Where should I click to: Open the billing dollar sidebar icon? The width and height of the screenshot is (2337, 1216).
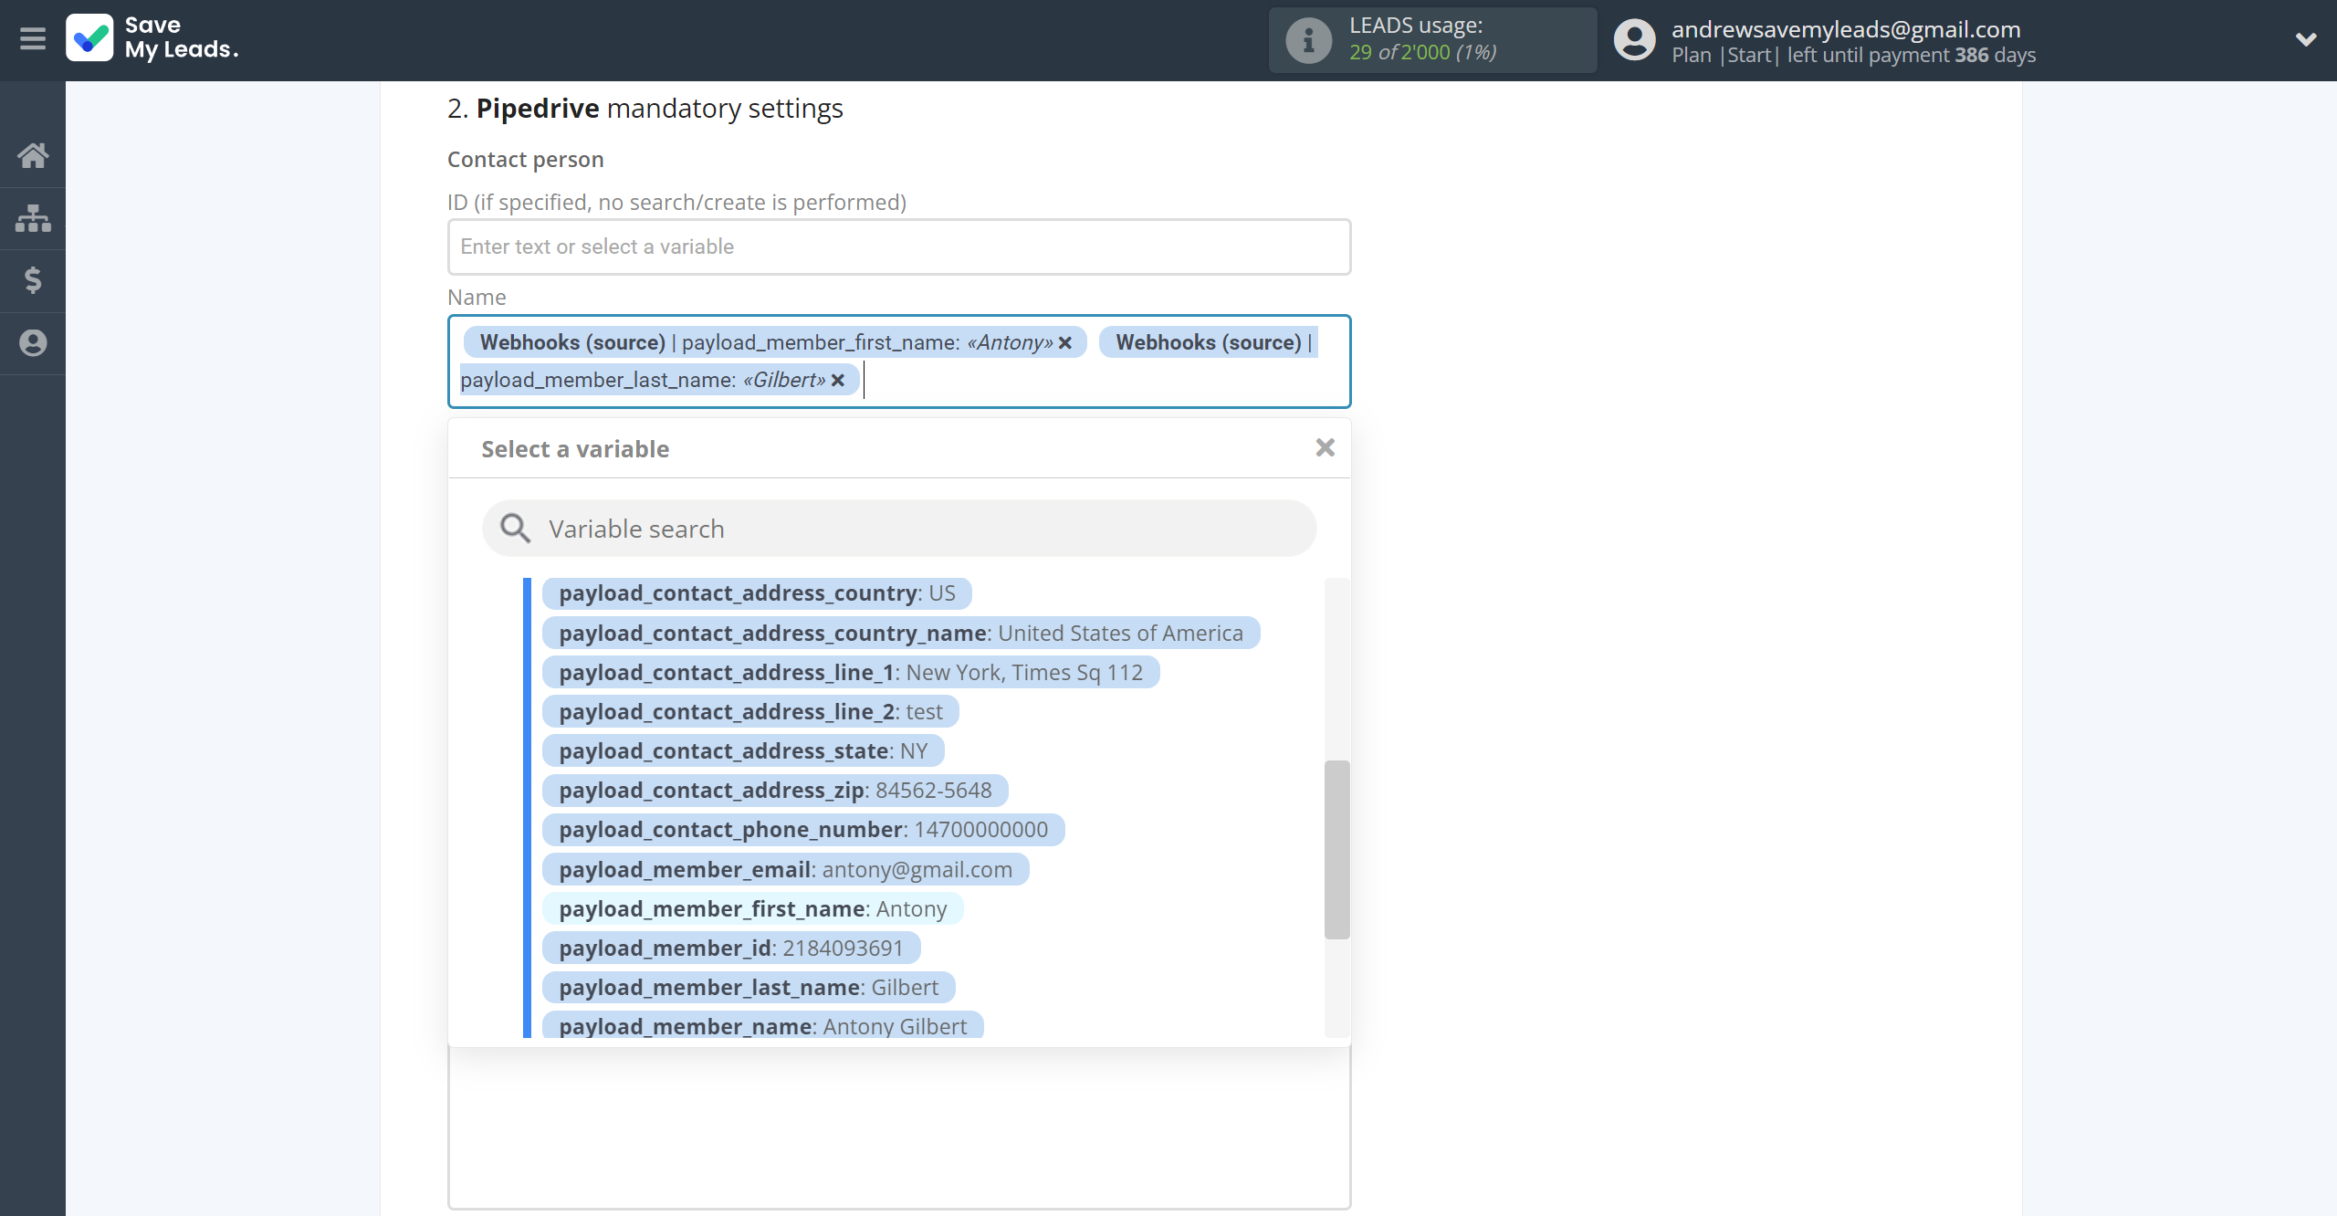coord(33,280)
